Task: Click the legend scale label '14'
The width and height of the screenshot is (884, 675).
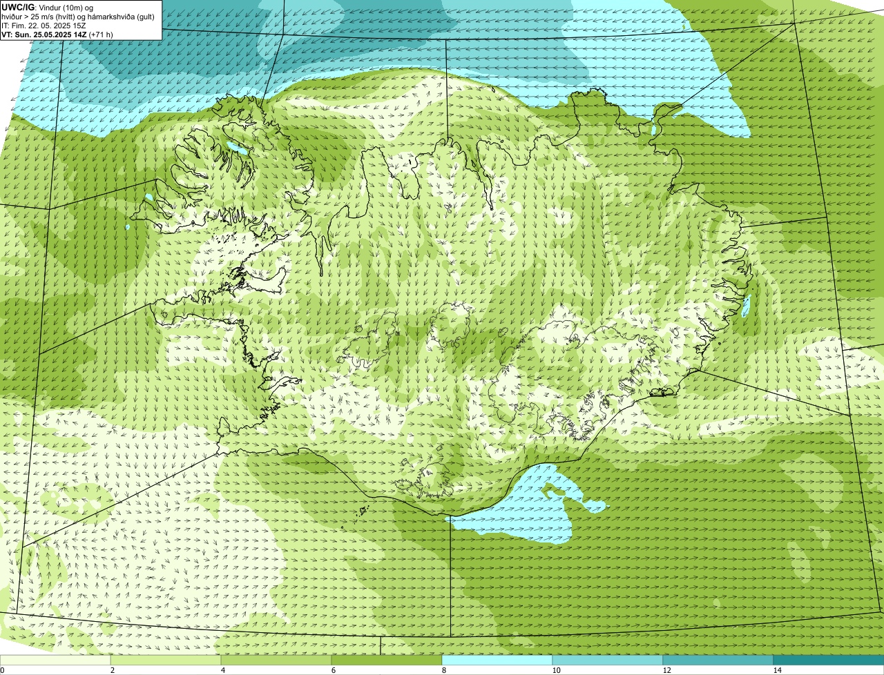Action: click(777, 670)
